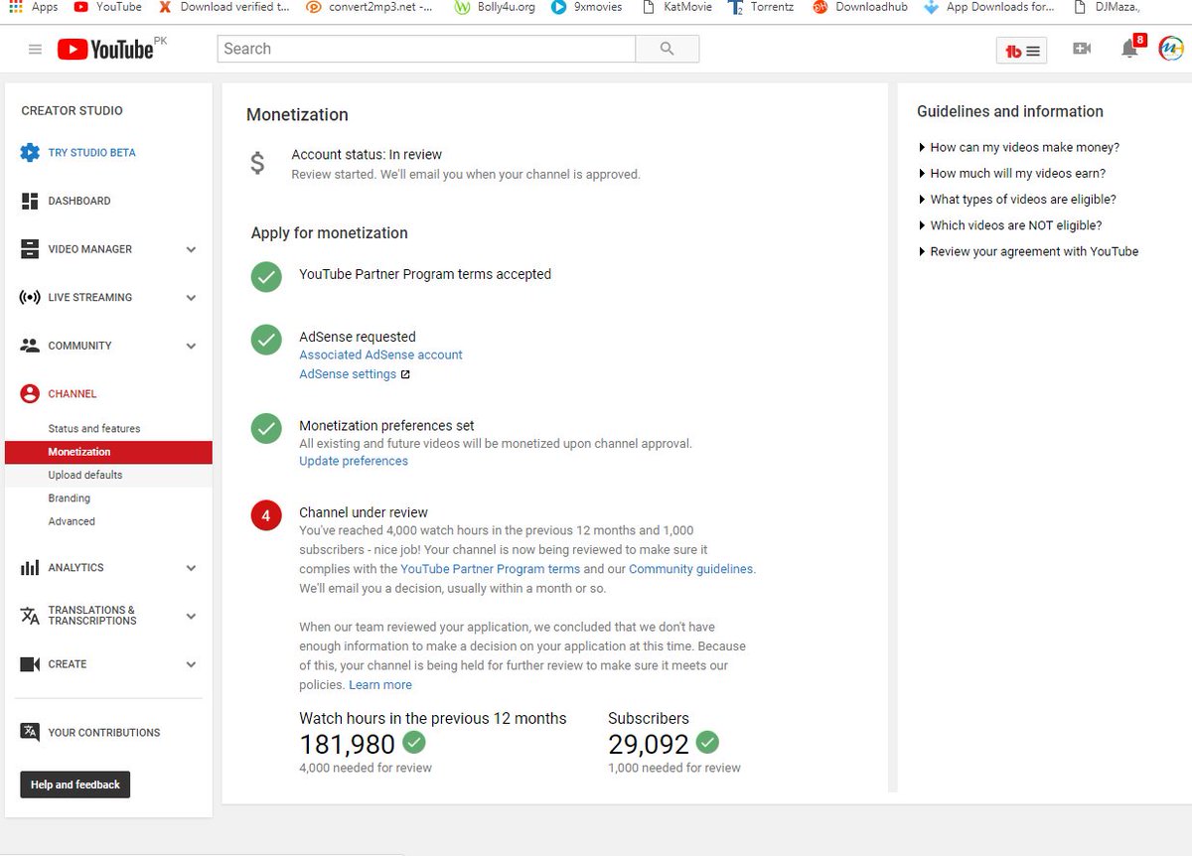Click the Associated AdSense account link
The image size is (1192, 856).
coord(380,355)
